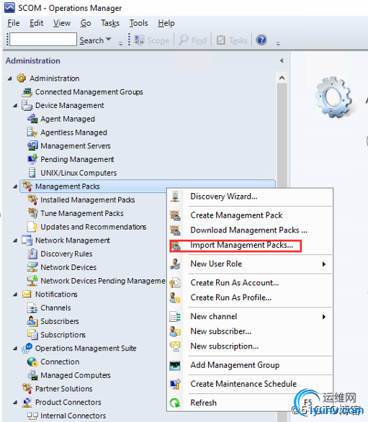Click the Agent Managed icon

(32, 119)
